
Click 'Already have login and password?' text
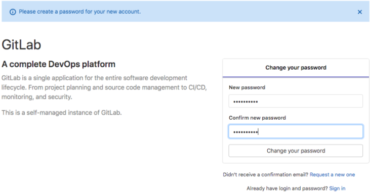(287, 188)
